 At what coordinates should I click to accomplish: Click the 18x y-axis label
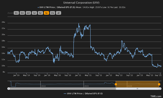click(x=3, y=41)
